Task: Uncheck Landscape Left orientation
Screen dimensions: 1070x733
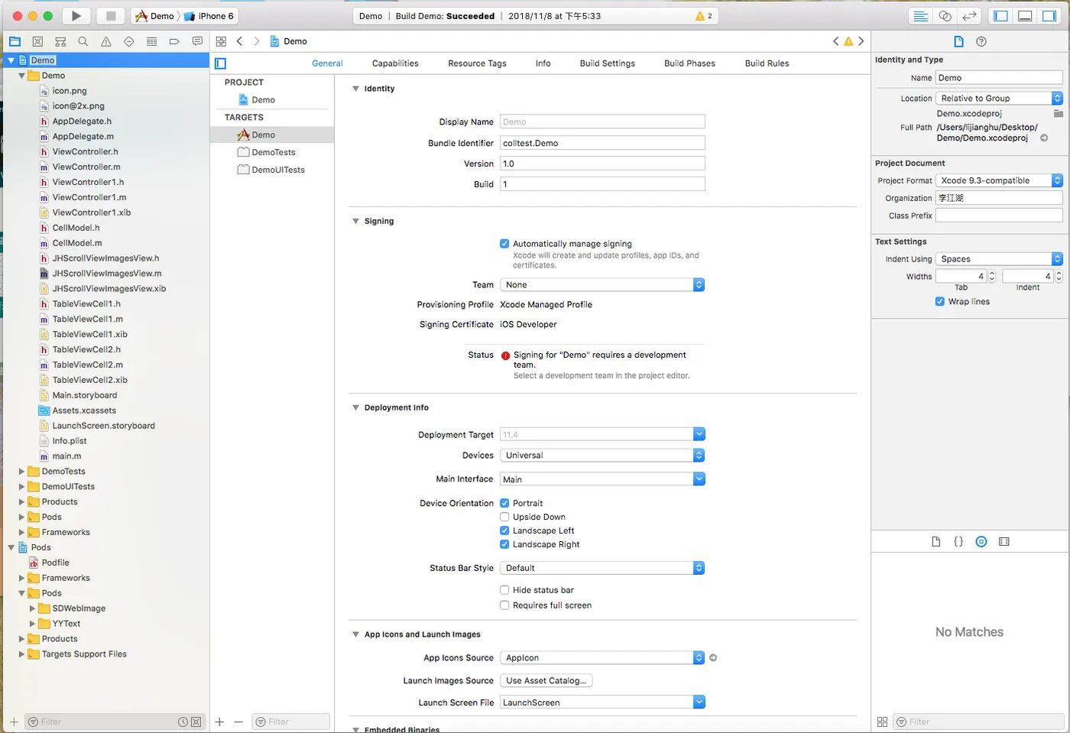Action: coord(504,530)
